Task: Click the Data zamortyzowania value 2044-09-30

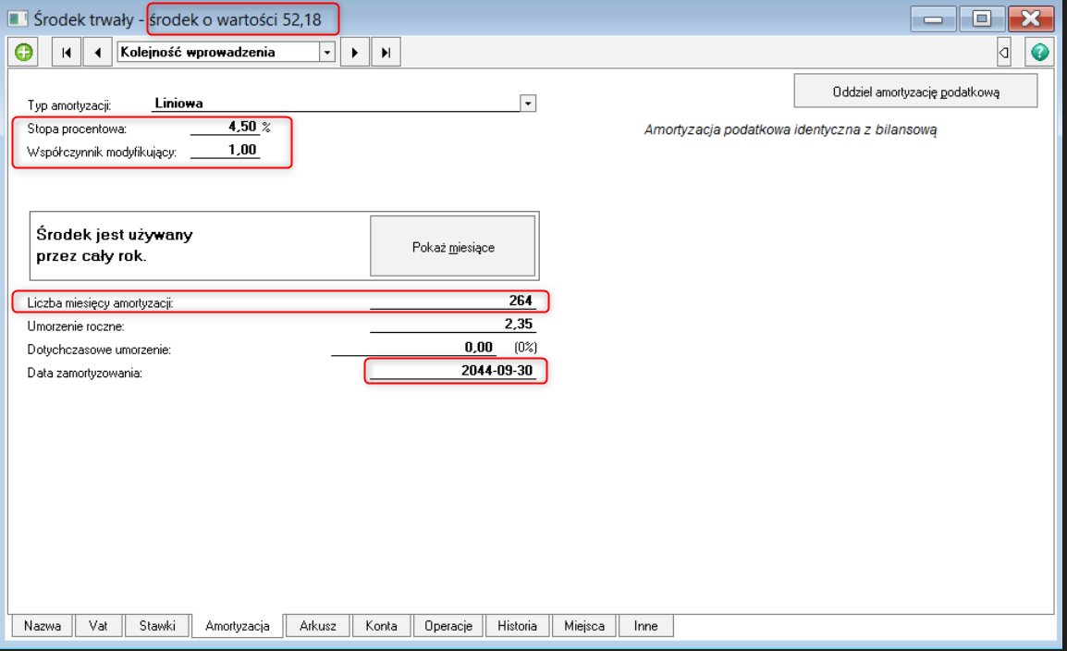Action: click(452, 371)
